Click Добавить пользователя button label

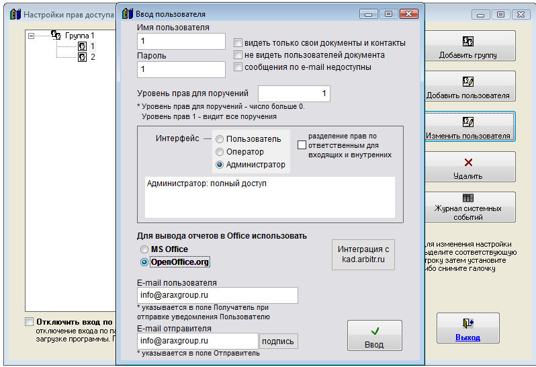click(x=468, y=95)
